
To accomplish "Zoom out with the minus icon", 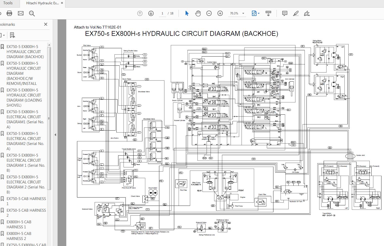I will [209, 13].
